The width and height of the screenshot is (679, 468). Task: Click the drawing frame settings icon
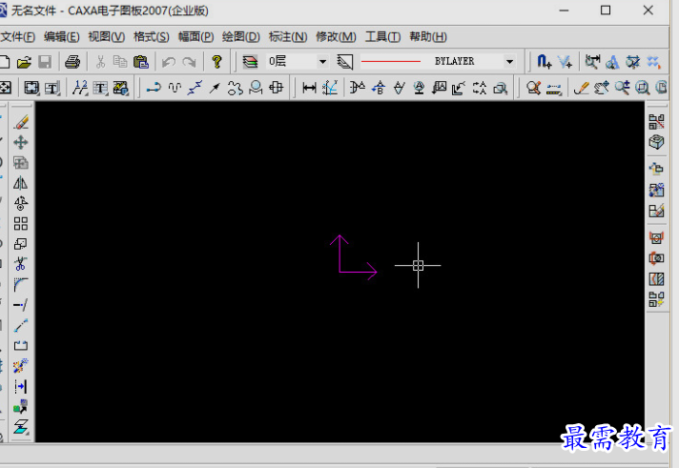point(31,88)
